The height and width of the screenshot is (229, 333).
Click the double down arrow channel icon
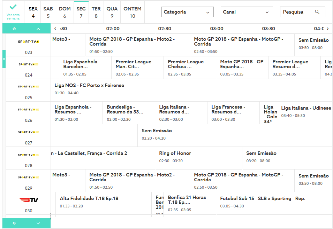[14, 223]
